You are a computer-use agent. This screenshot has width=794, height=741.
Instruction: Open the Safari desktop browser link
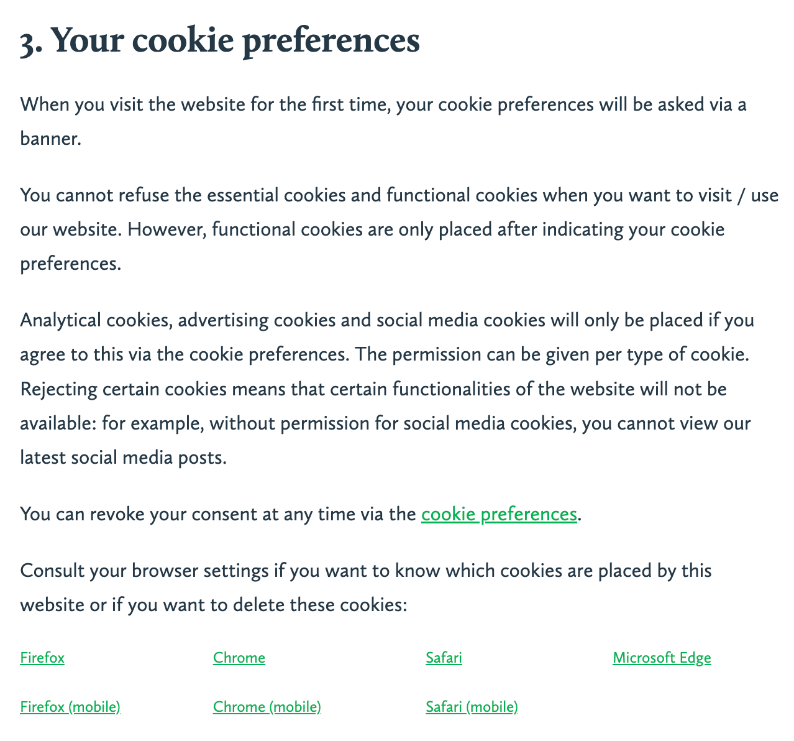point(444,658)
